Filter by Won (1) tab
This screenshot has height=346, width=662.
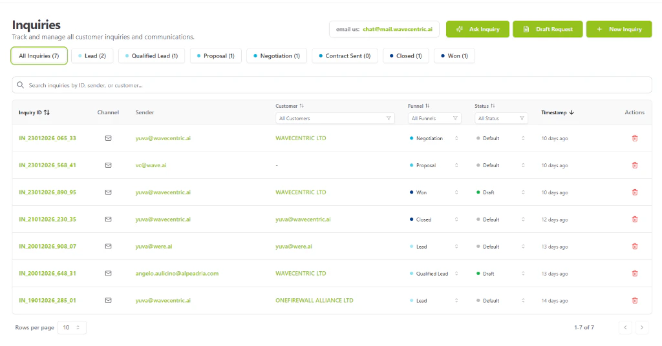[454, 56]
